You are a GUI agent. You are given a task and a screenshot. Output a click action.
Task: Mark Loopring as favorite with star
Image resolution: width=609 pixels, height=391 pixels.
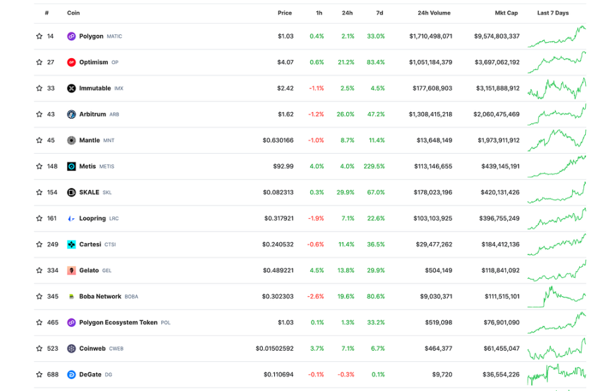point(39,218)
